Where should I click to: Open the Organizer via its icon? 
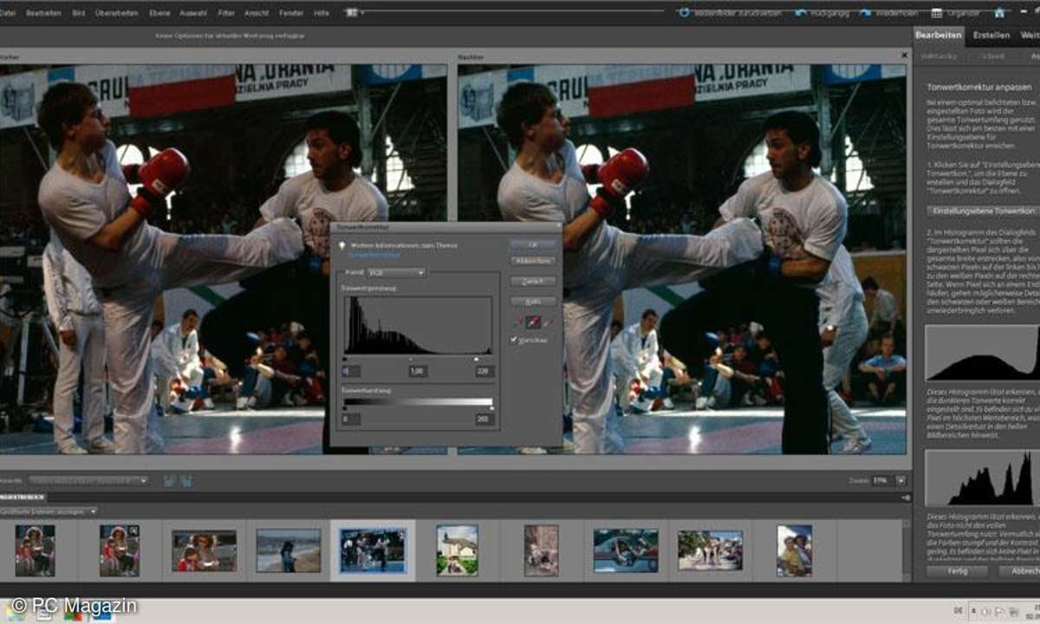[x=937, y=13]
